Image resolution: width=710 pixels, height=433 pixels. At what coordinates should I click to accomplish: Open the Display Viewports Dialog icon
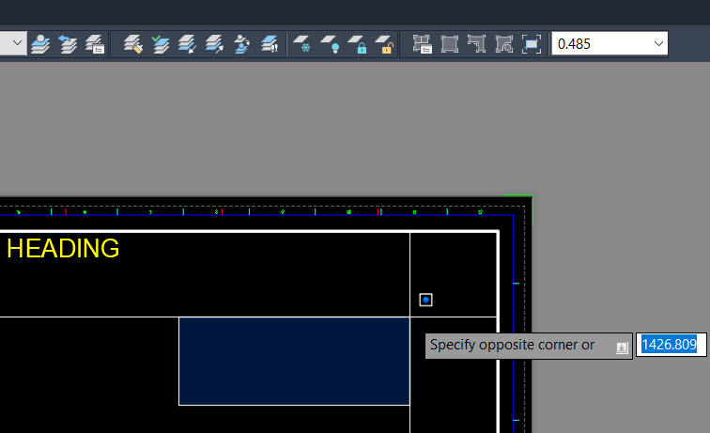pos(422,44)
